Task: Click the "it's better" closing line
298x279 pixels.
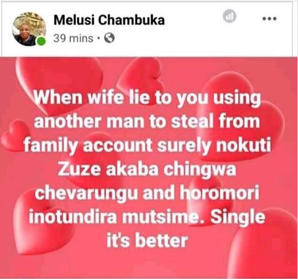Action: coord(147,240)
